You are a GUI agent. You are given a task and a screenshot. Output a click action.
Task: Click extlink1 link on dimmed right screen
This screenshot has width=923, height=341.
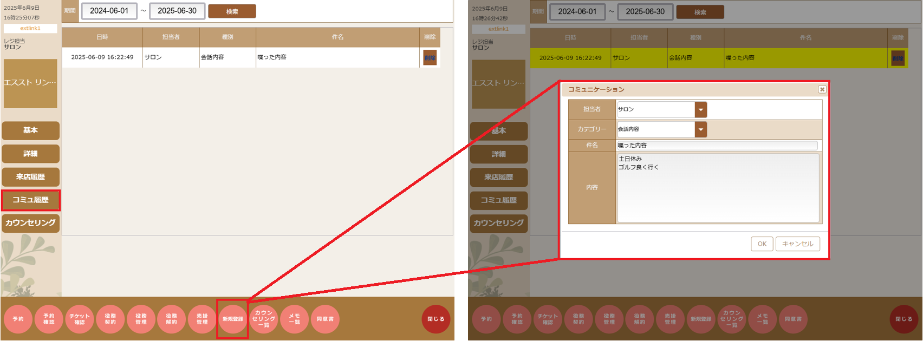pyautogui.click(x=498, y=29)
